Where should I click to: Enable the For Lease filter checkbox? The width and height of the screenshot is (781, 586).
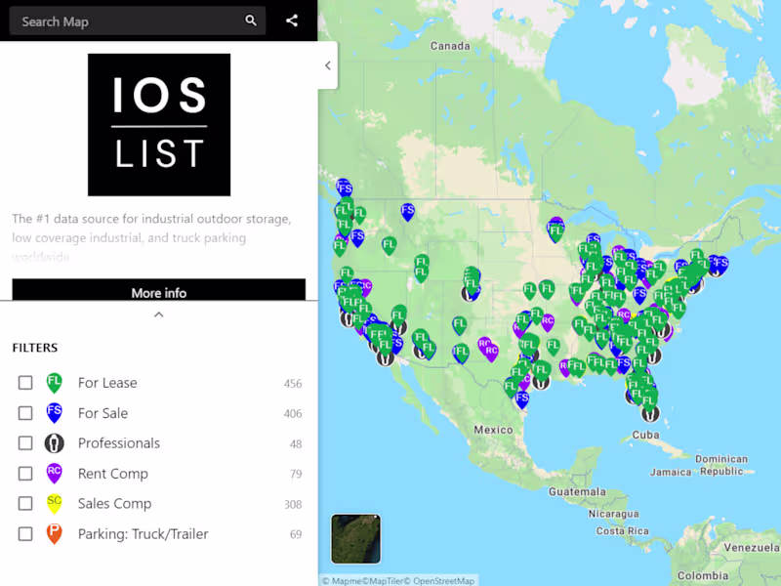(25, 383)
